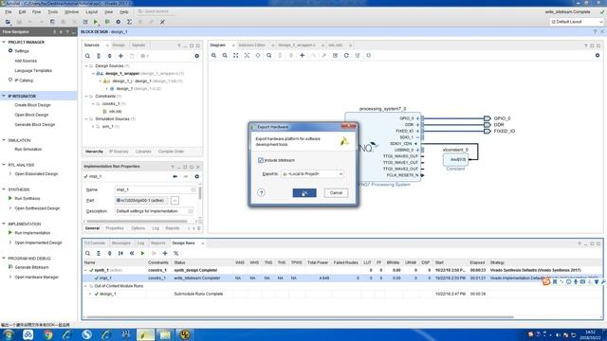Click Create Block Design
The height and width of the screenshot is (341, 607).
click(32, 105)
